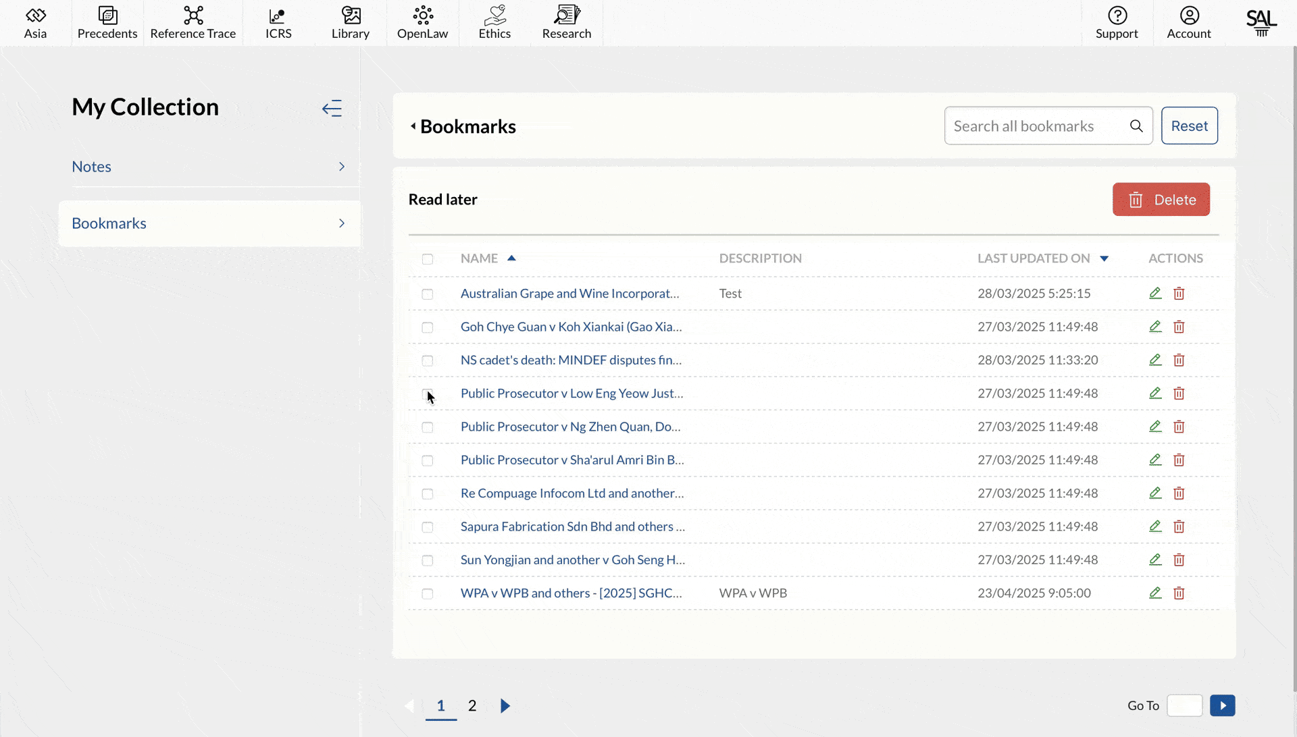The width and height of the screenshot is (1297, 737).
Task: Submit the Go To page button
Action: pos(1223,705)
